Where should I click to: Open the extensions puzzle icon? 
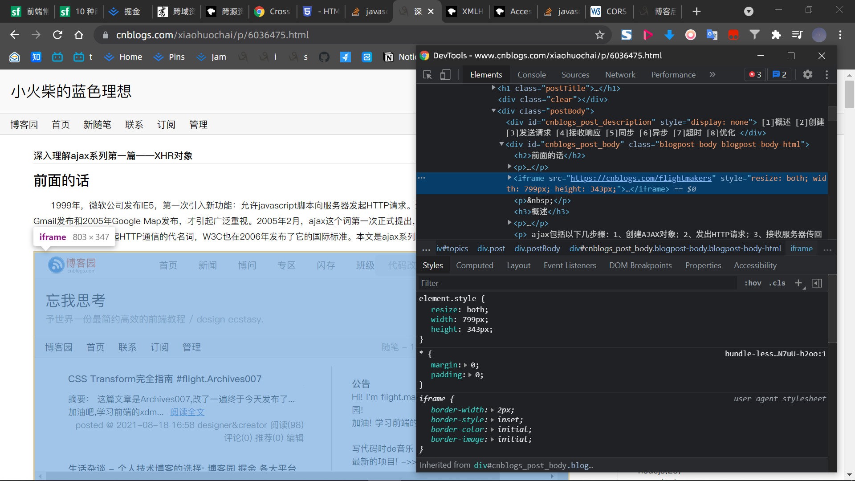pyautogui.click(x=776, y=35)
